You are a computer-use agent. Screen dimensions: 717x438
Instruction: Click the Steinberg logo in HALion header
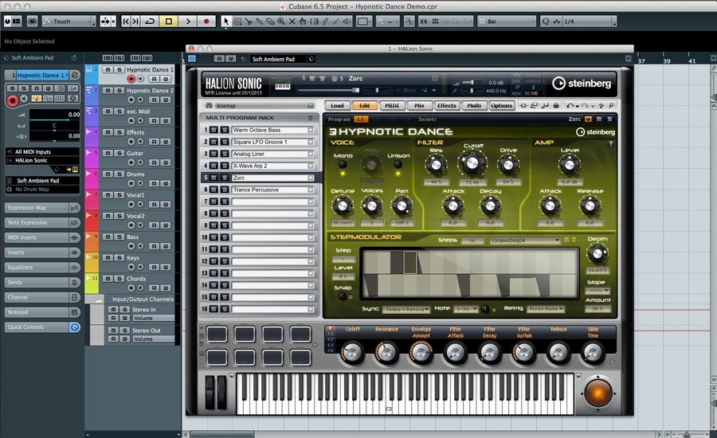click(x=582, y=83)
